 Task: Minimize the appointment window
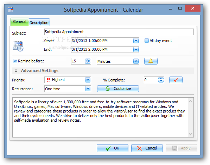pos(171,9)
